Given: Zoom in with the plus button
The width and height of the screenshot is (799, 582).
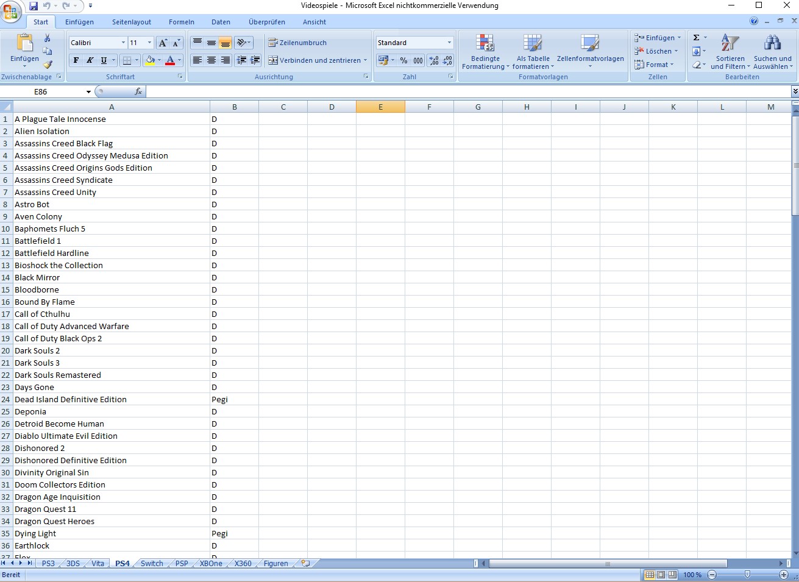Looking at the screenshot, I should (x=784, y=575).
